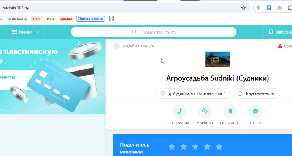Rate three stars in Поделитесь мнением
The height and width of the screenshot is (156, 292).
tap(195, 147)
